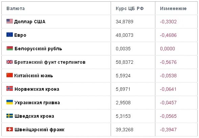
Task: Click the Валюта column header
Action: pos(16,8)
